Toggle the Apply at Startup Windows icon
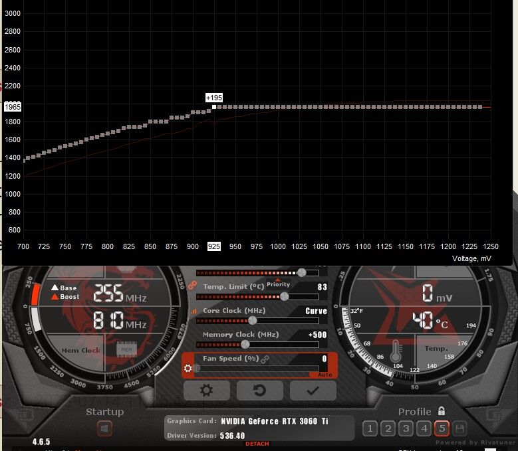The width and height of the screenshot is (518, 451). [104, 429]
